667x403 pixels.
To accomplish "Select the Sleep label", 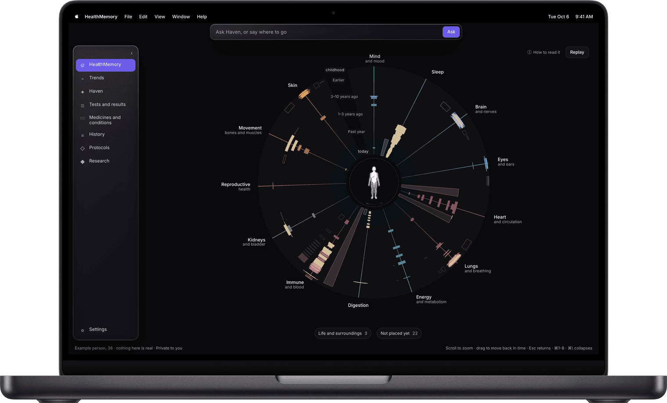I will coord(437,72).
